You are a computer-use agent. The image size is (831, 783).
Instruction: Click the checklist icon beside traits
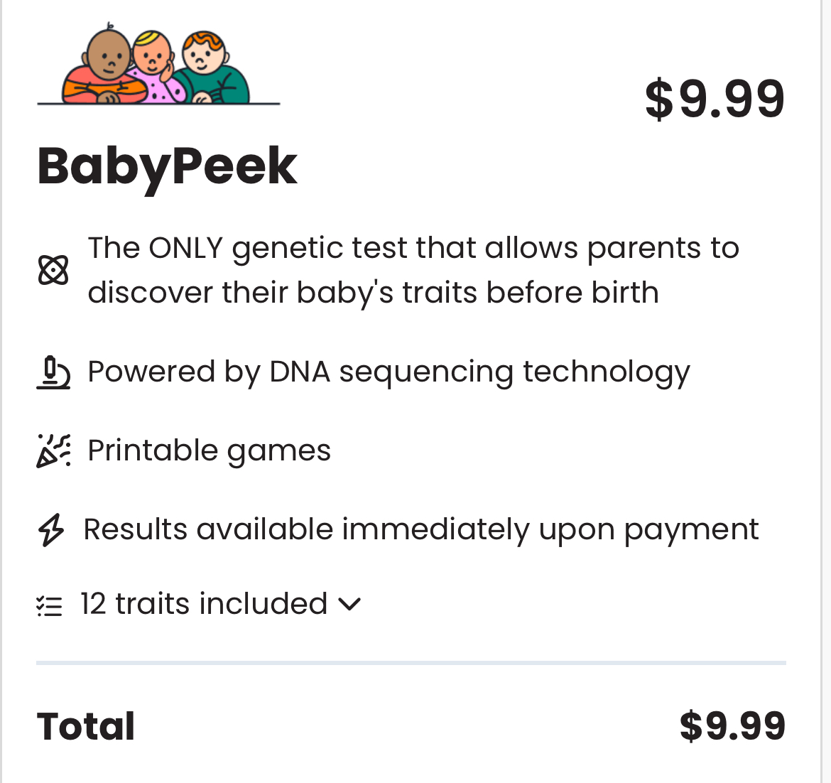[50, 605]
